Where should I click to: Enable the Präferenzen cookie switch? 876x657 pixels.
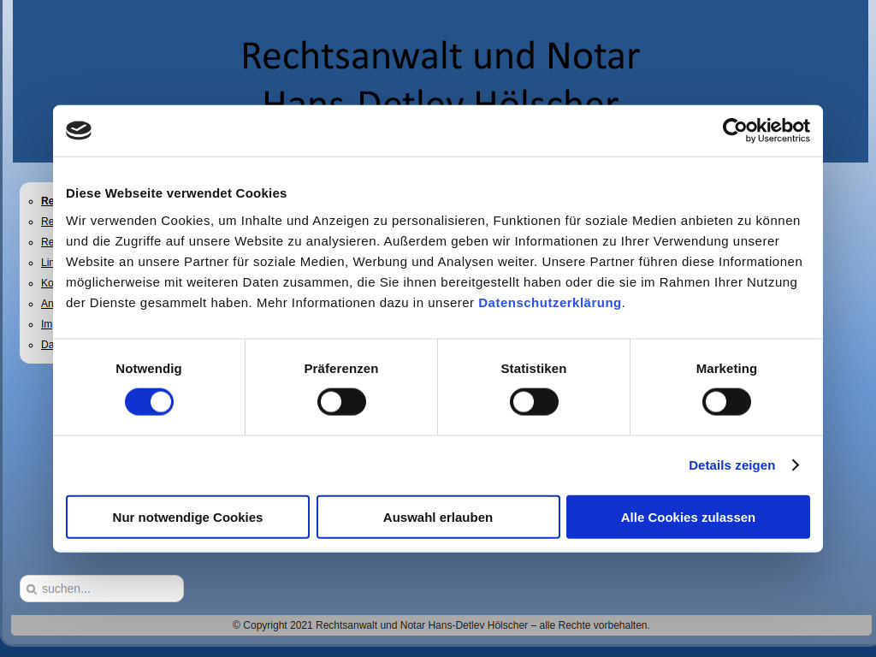pyautogui.click(x=341, y=402)
